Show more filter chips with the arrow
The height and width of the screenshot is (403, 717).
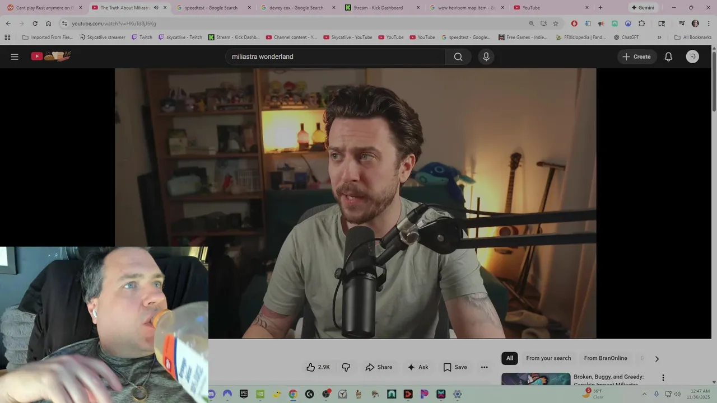pyautogui.click(x=657, y=359)
